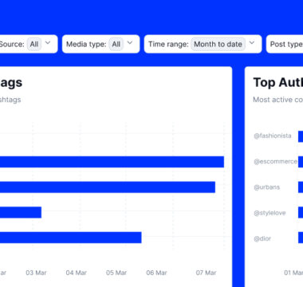Select the 03 Mar axis date
This screenshot has height=287, width=303.
click(x=36, y=273)
